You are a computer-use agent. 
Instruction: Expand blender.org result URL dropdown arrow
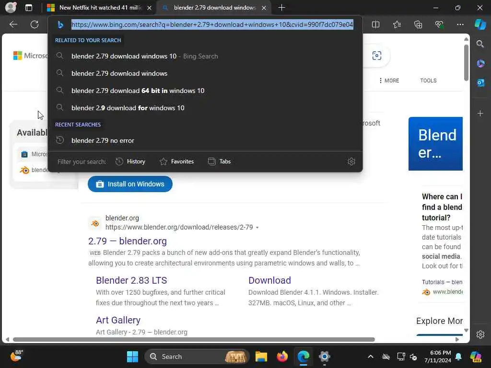[257, 228]
